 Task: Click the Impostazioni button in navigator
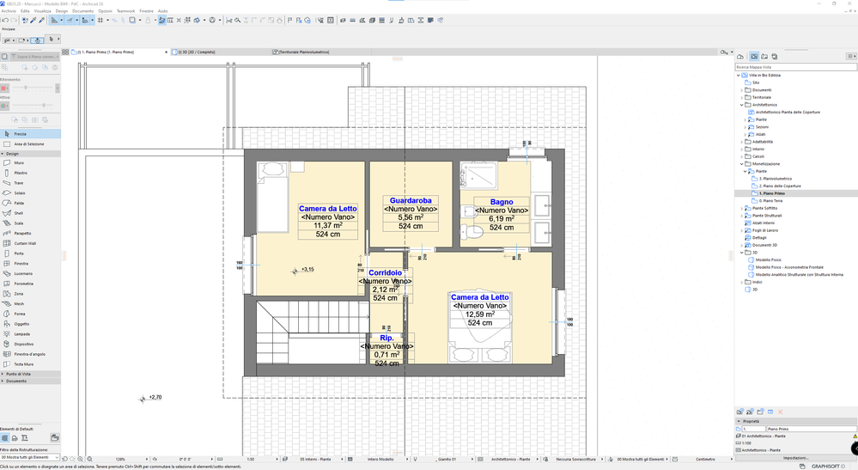point(795,458)
